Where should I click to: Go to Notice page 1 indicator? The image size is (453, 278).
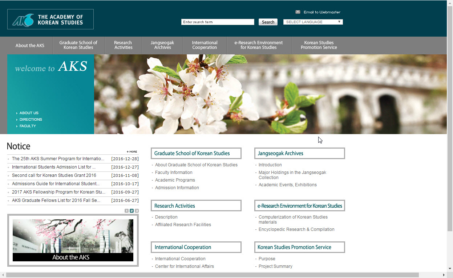point(126,211)
